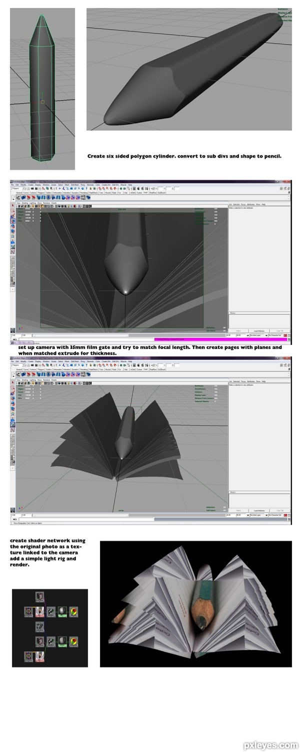
Task: Open the Help menu in the book-pages Maya window
Action: tap(129, 361)
